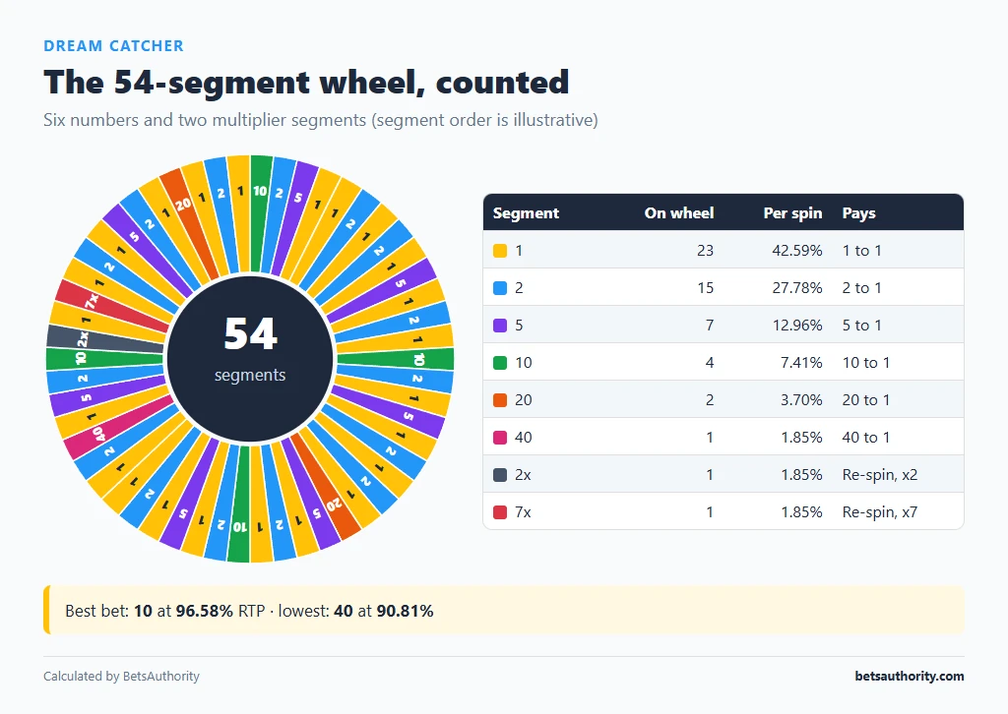Click the 'Segment' column header
This screenshot has height=714, width=1008.
click(526, 213)
